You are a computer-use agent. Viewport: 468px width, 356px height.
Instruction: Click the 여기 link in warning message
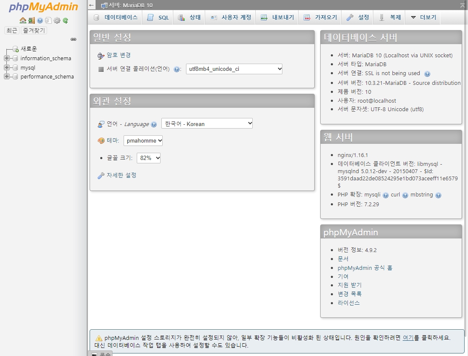pyautogui.click(x=408, y=338)
